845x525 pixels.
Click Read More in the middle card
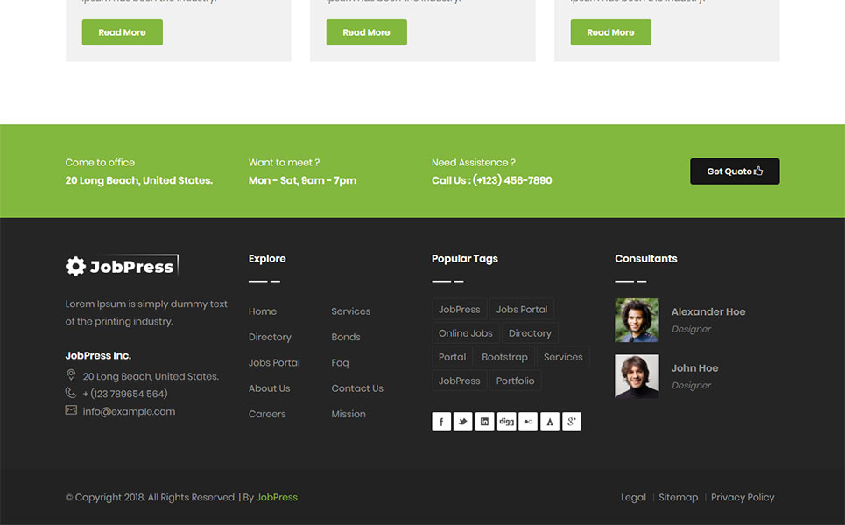(366, 32)
